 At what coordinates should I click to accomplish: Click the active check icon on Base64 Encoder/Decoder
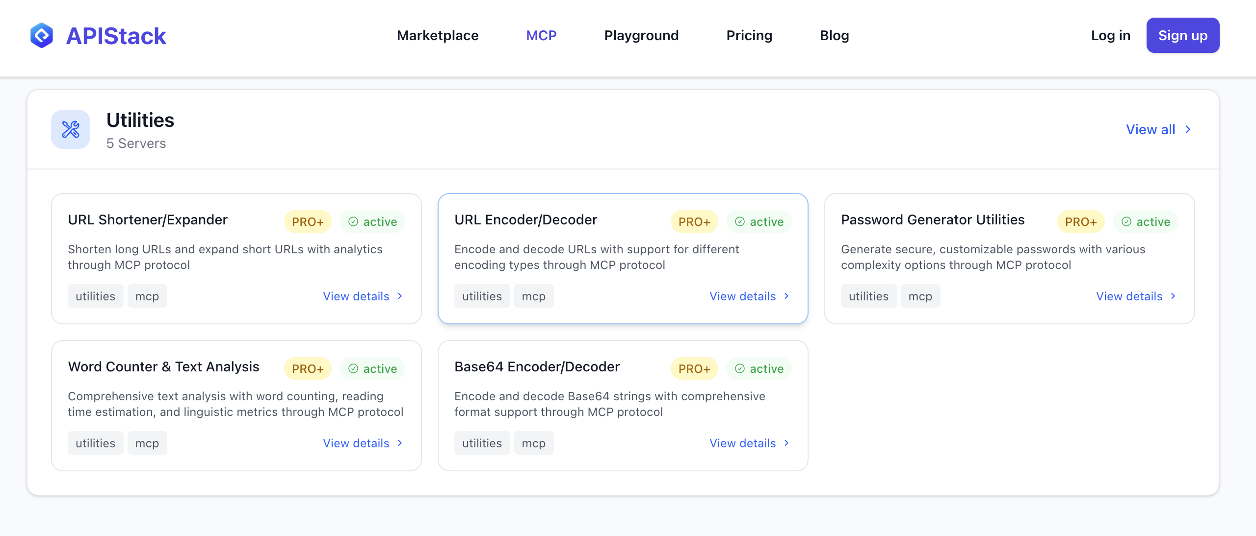coord(740,368)
